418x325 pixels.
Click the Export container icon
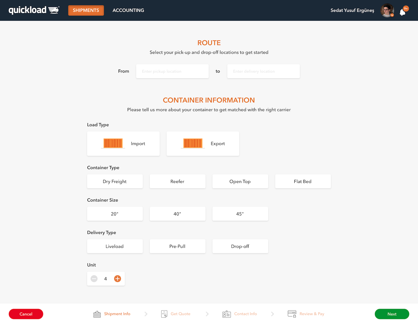(x=193, y=143)
